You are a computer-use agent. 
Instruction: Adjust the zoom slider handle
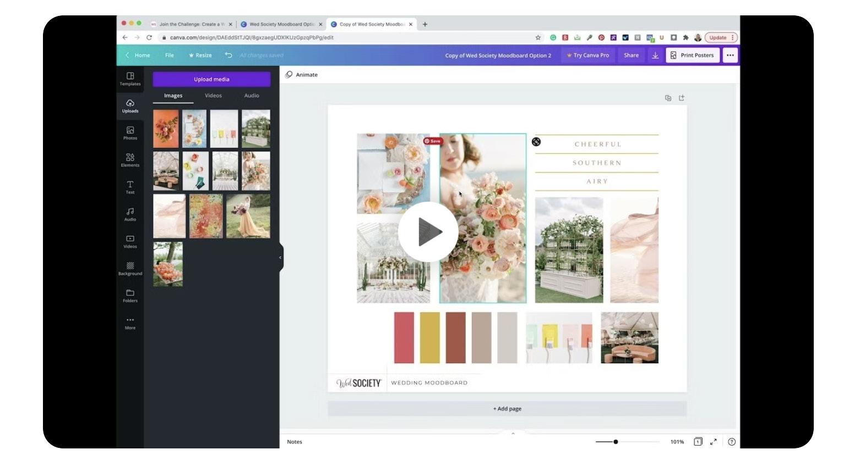tap(616, 442)
